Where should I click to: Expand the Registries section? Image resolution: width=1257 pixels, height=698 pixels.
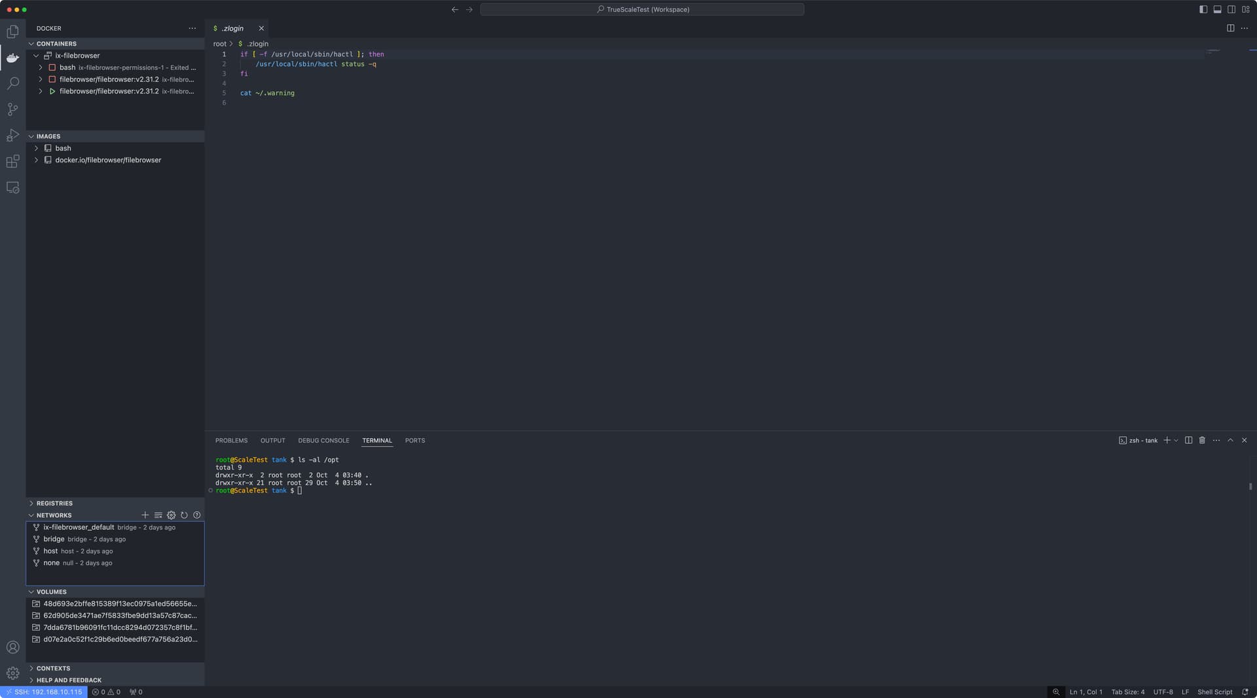[54, 504]
